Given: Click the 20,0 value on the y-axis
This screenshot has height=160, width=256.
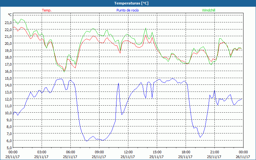Looking at the screenshot, I should 8,44.
